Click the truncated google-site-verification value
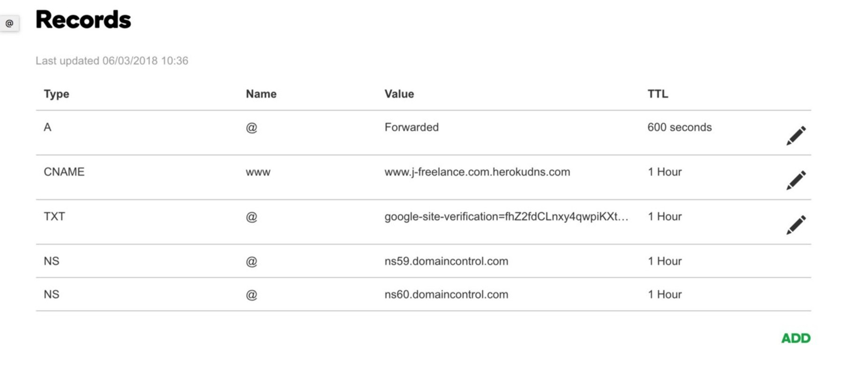The height and width of the screenshot is (375, 862). coord(506,217)
